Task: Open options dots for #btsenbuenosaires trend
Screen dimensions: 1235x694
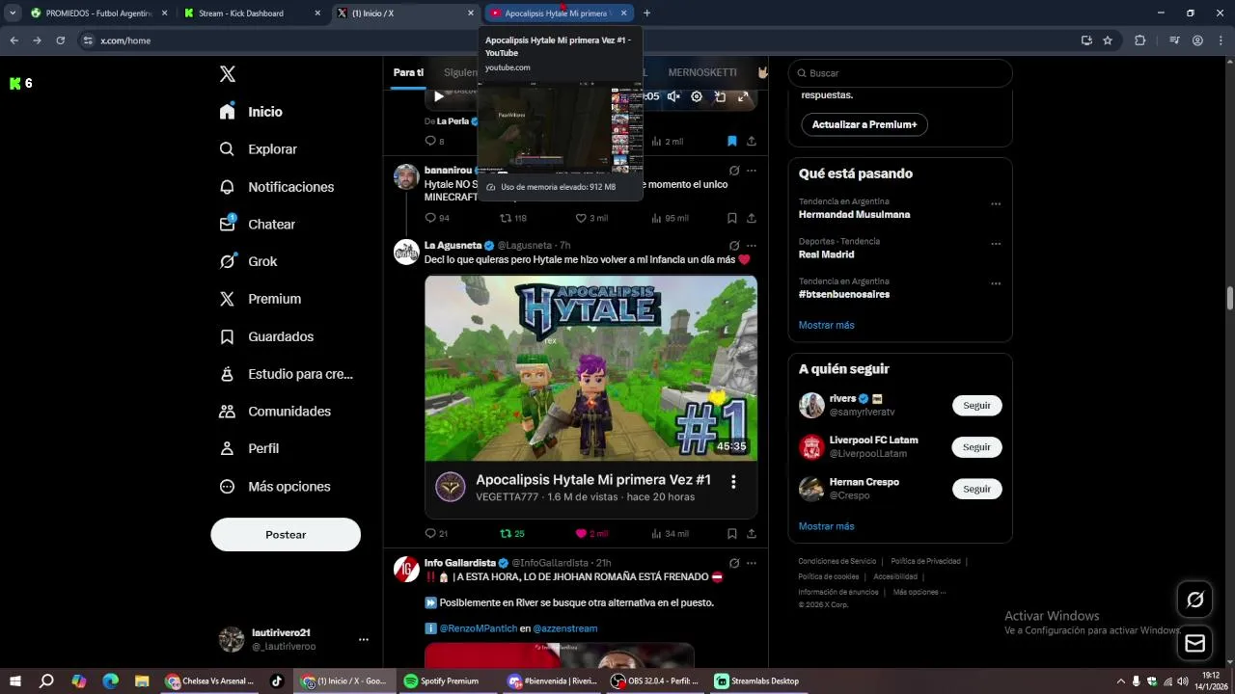Action: click(996, 284)
